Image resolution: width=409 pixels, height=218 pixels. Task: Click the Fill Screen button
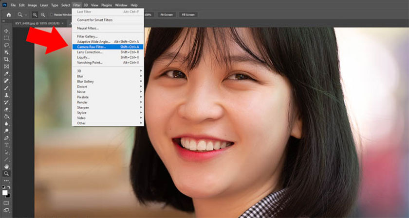click(x=188, y=15)
